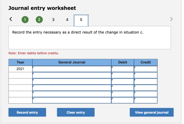Select General Journal account in third row
Screen dimensions: 184x124
pos(72,82)
